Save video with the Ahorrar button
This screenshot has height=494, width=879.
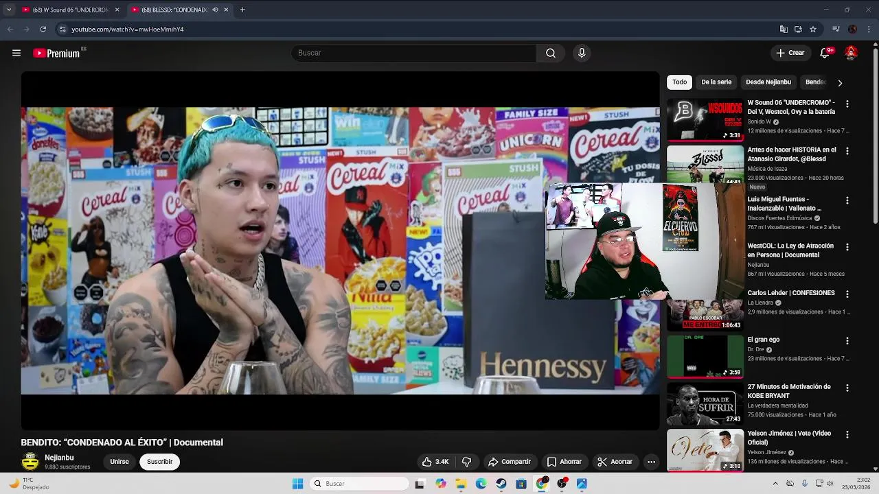[x=564, y=462]
